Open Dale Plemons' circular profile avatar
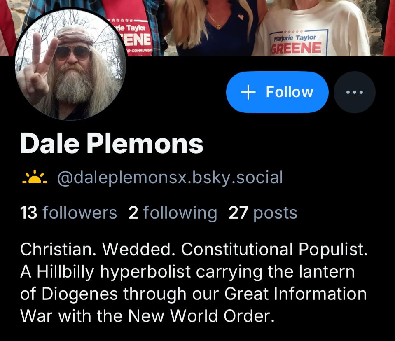 click(x=70, y=65)
